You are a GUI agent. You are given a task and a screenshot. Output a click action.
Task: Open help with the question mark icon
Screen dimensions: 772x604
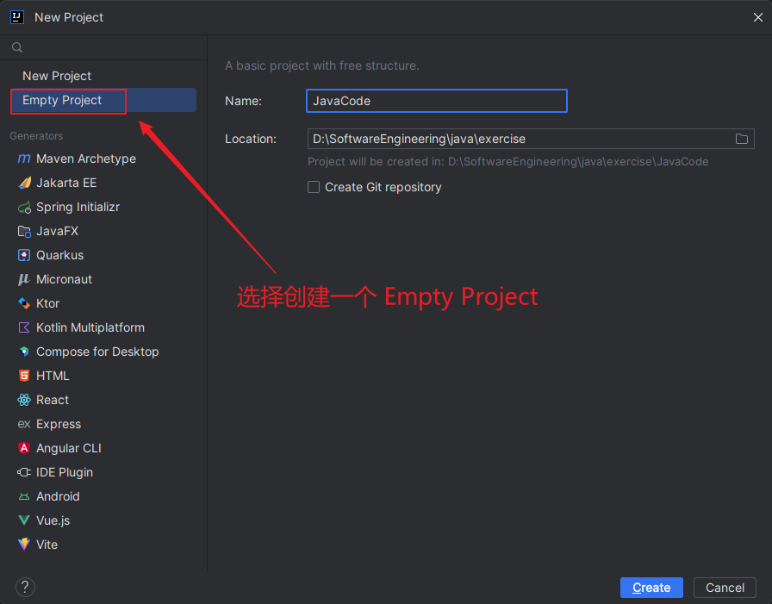pos(25,587)
